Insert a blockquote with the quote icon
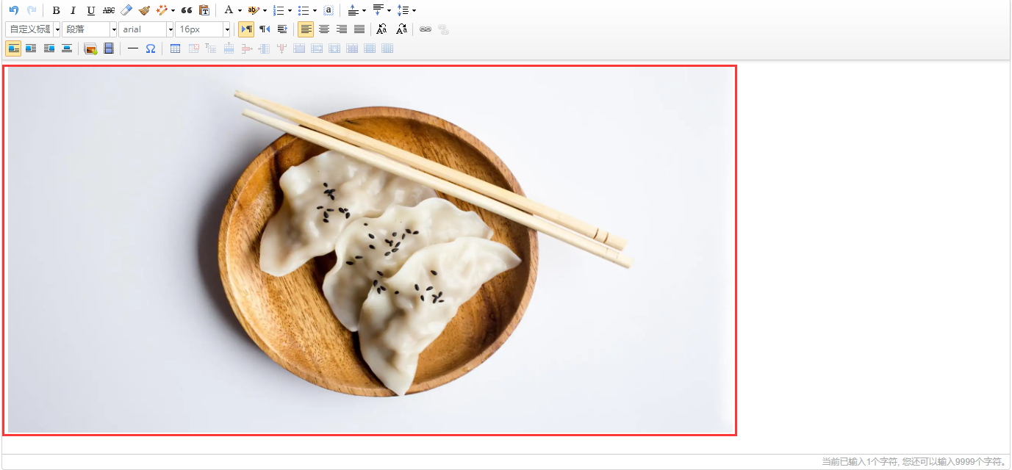This screenshot has width=1012, height=470. 187,10
